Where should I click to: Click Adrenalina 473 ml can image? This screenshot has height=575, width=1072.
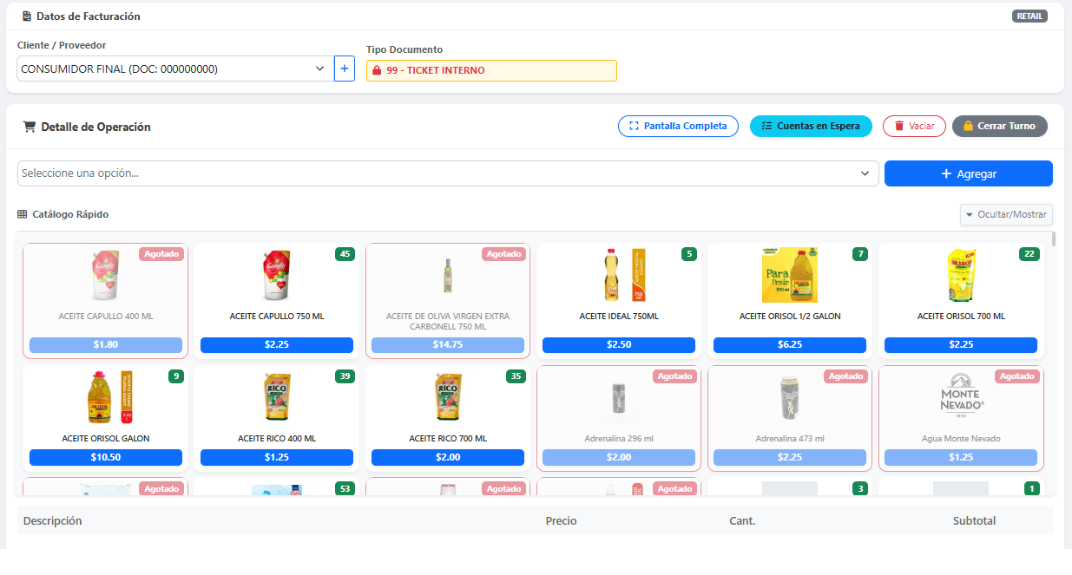[790, 397]
